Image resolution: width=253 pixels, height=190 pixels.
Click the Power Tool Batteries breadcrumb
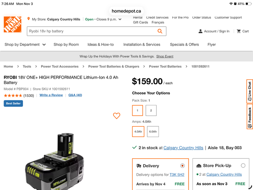165,66
